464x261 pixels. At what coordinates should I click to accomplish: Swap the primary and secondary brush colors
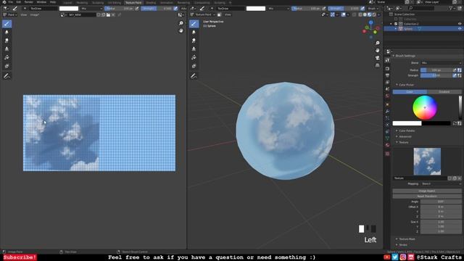455,123
